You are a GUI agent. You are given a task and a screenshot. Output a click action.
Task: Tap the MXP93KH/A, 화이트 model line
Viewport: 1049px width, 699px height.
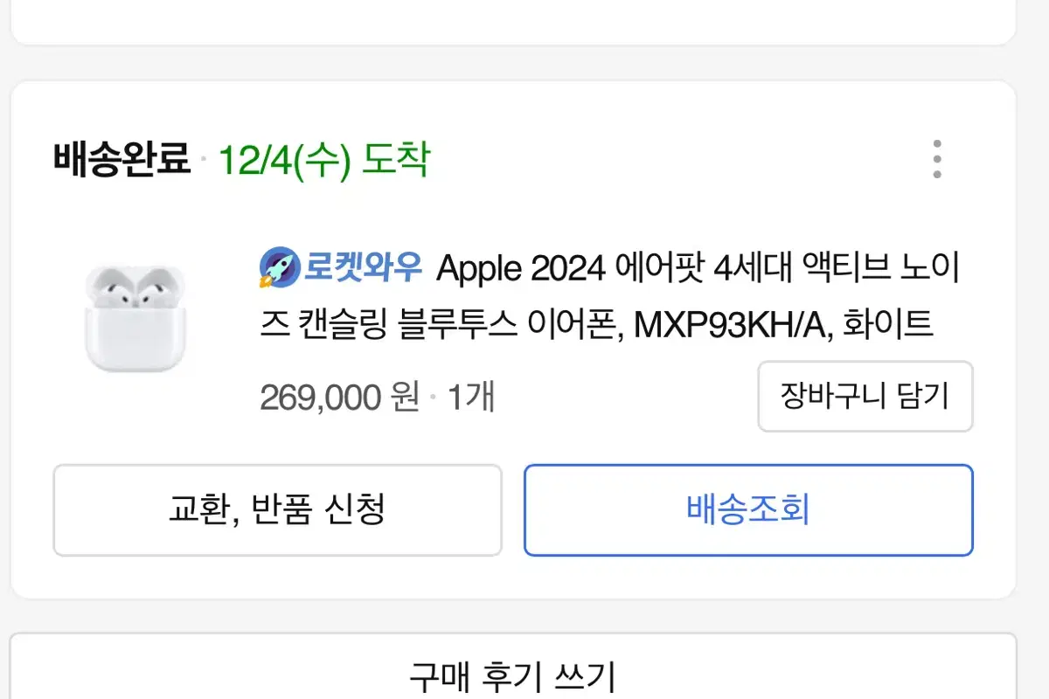click(x=783, y=326)
